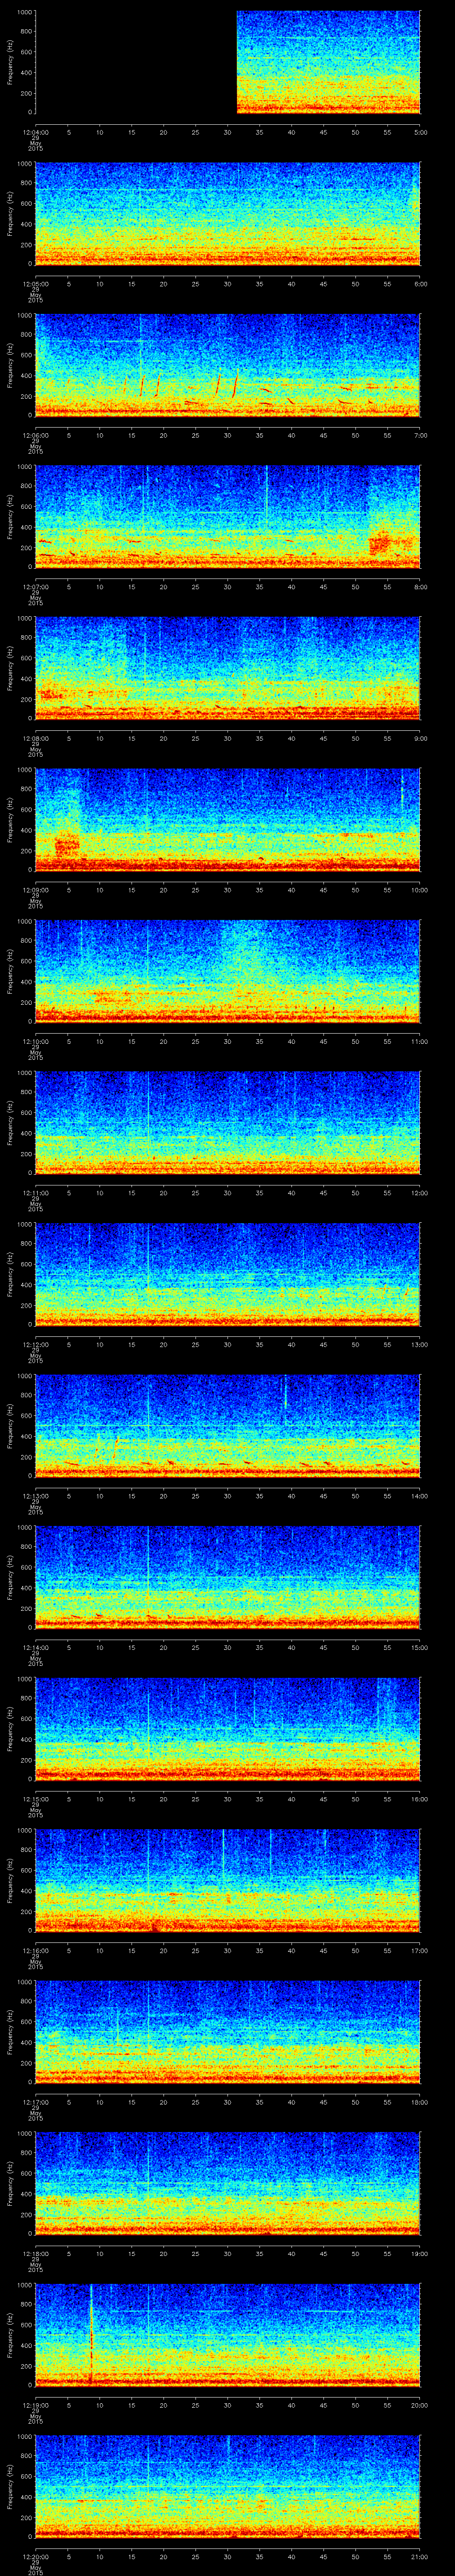
Task: Select the spectrogram plot starting at 12:11:00
Action: click(228, 1123)
